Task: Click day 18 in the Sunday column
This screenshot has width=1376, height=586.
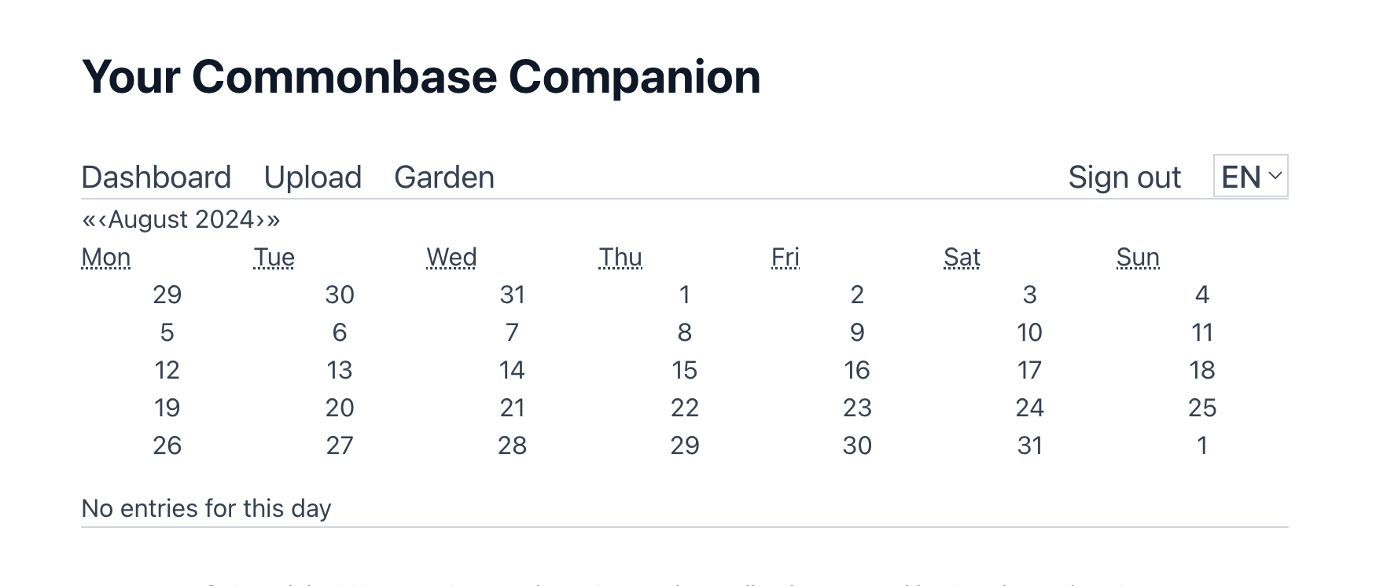Action: [1201, 370]
